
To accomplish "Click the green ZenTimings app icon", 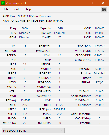I will coord(3,3).
